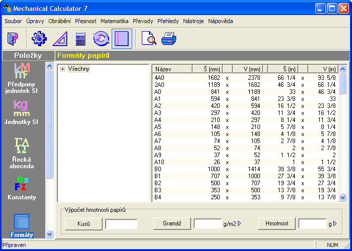The image size is (352, 251).
Task: Open the Matematika menu
Action: [115, 21]
